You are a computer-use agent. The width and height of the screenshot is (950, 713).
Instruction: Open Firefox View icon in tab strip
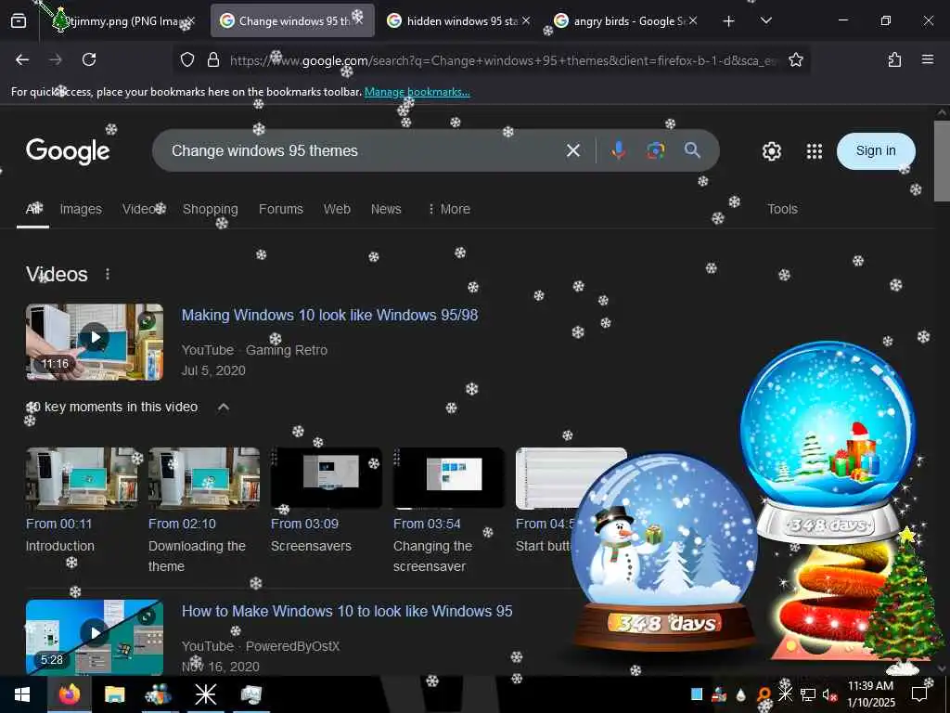[19, 20]
